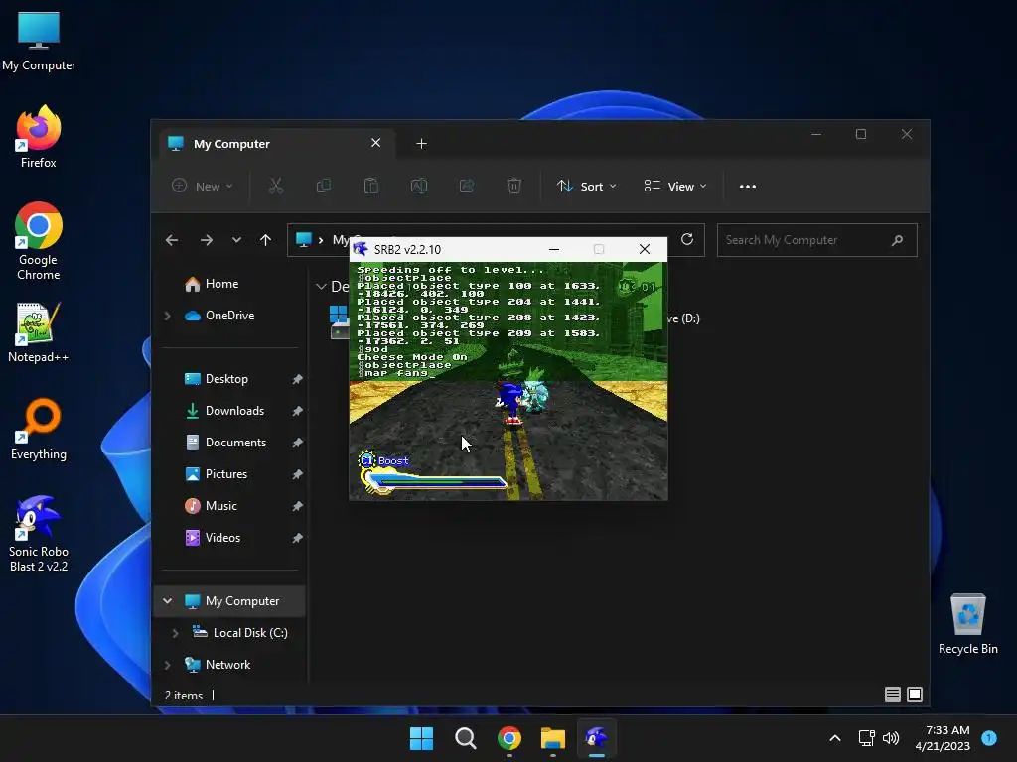This screenshot has height=762, width=1017.
Task: Switch to large thumbnails view in status bar
Action: pos(915,695)
